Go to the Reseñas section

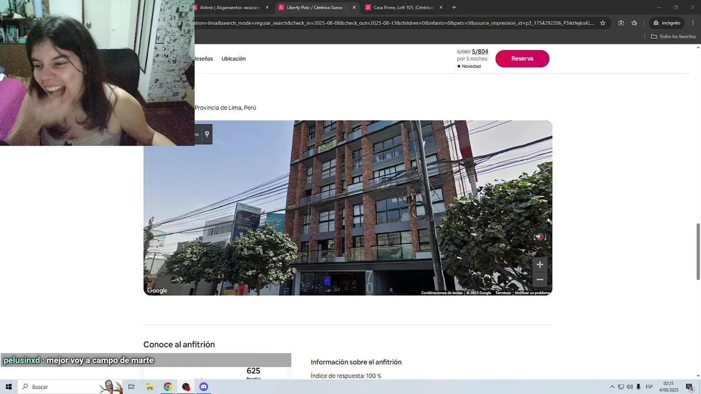tap(203, 59)
